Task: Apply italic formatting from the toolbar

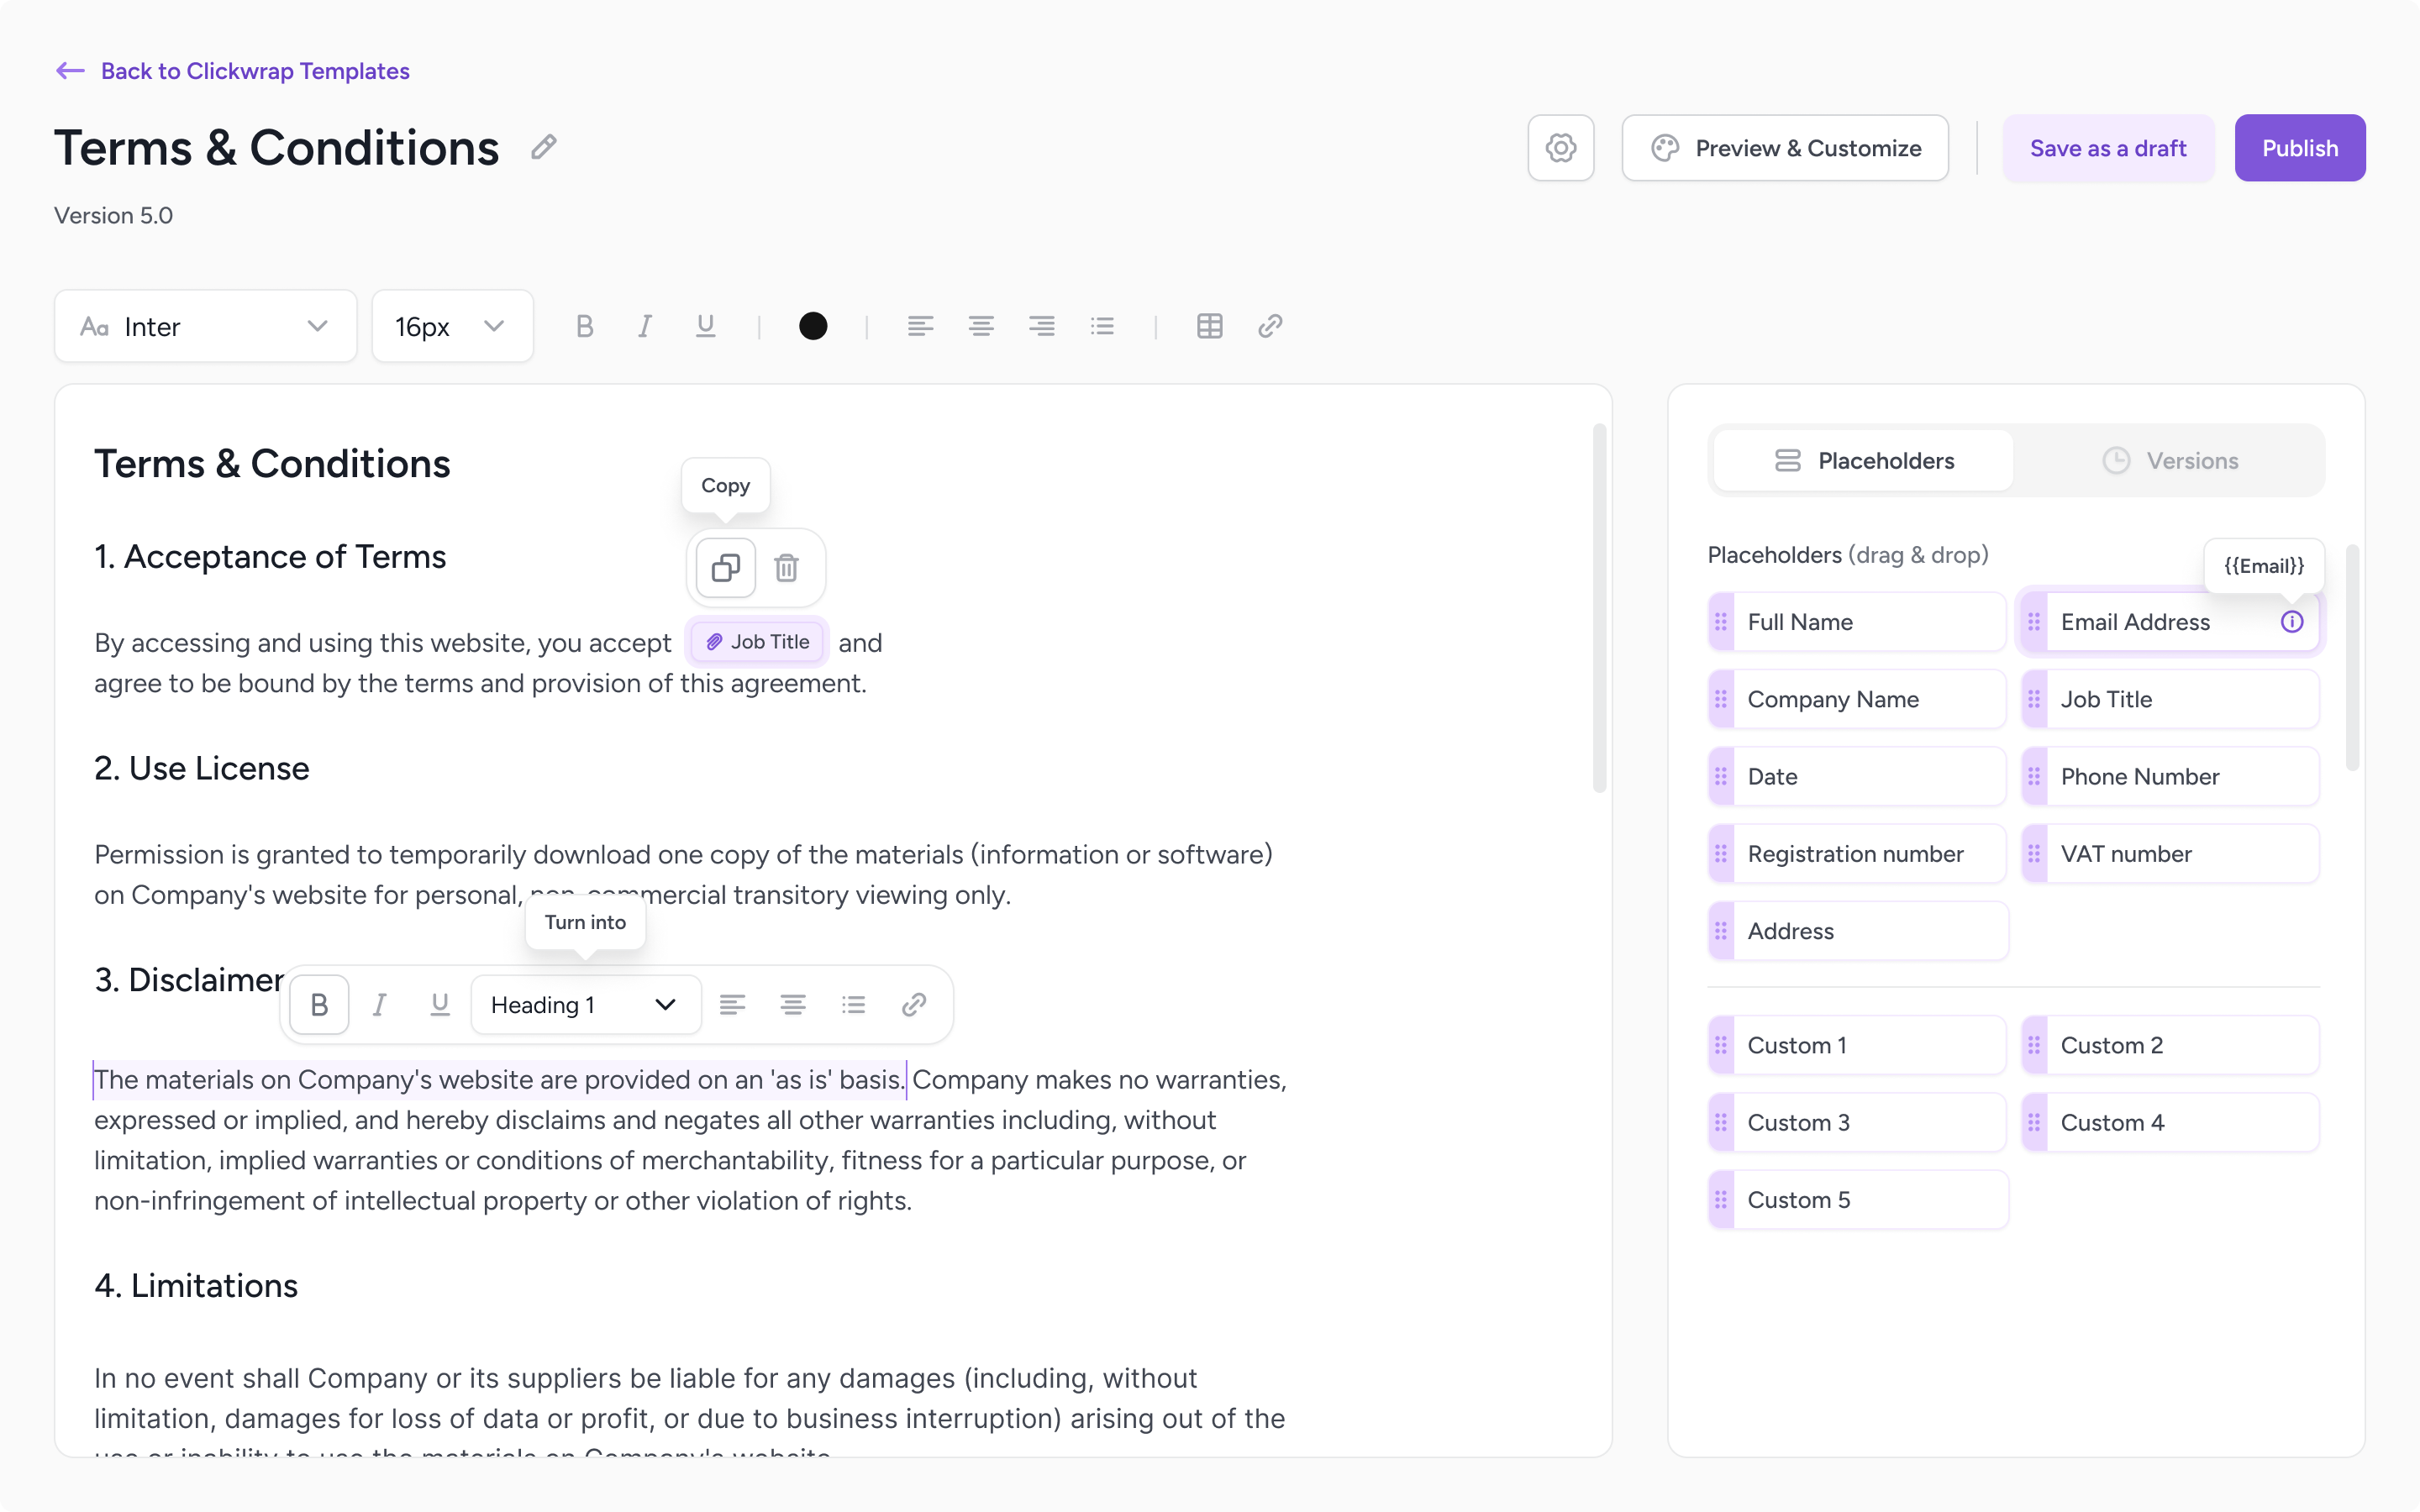Action: [x=645, y=326]
